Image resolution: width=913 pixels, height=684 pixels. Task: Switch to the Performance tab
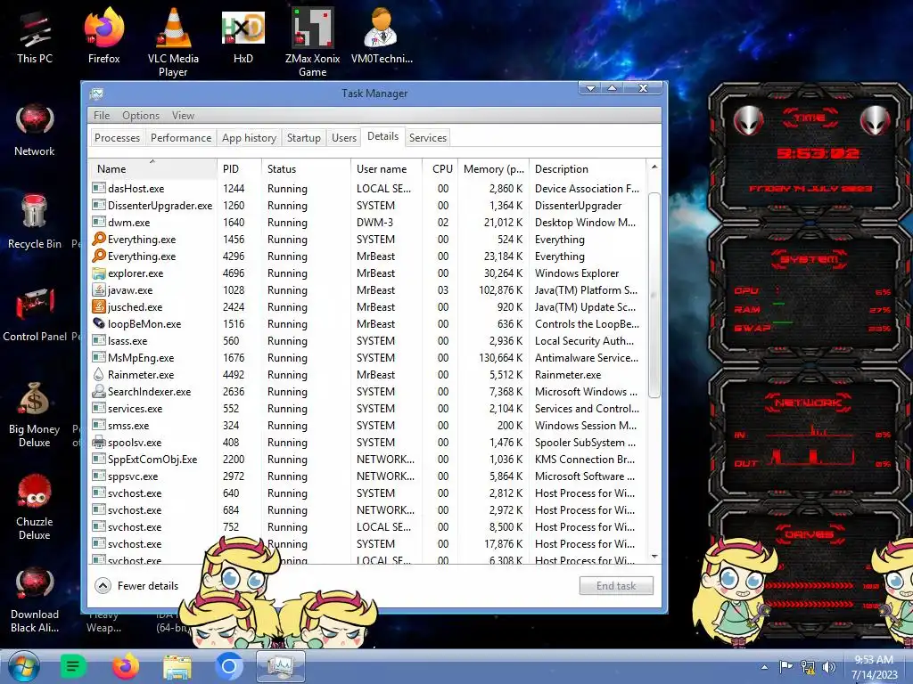point(180,138)
